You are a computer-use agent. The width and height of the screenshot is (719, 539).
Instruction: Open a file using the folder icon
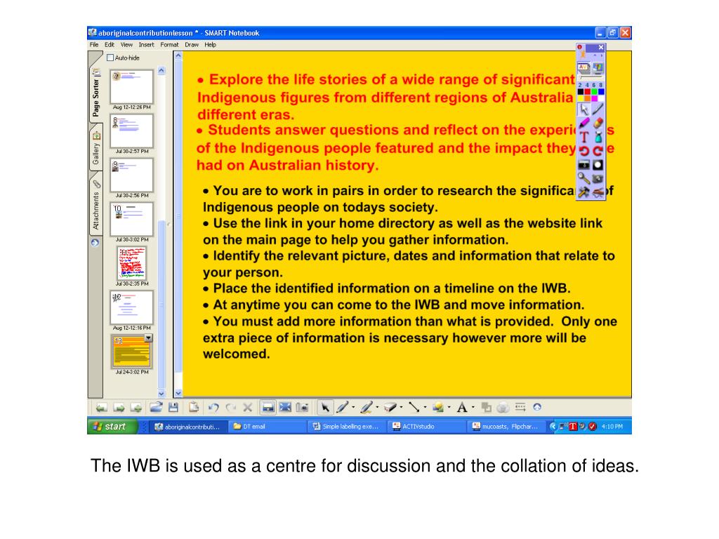156,407
